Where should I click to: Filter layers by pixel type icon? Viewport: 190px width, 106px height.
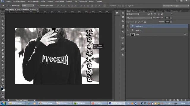(148, 14)
